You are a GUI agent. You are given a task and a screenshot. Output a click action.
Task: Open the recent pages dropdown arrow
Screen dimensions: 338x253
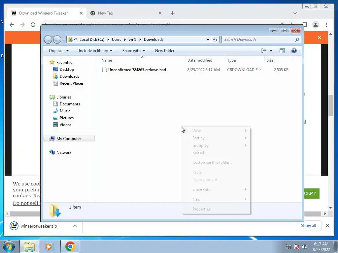[64, 40]
